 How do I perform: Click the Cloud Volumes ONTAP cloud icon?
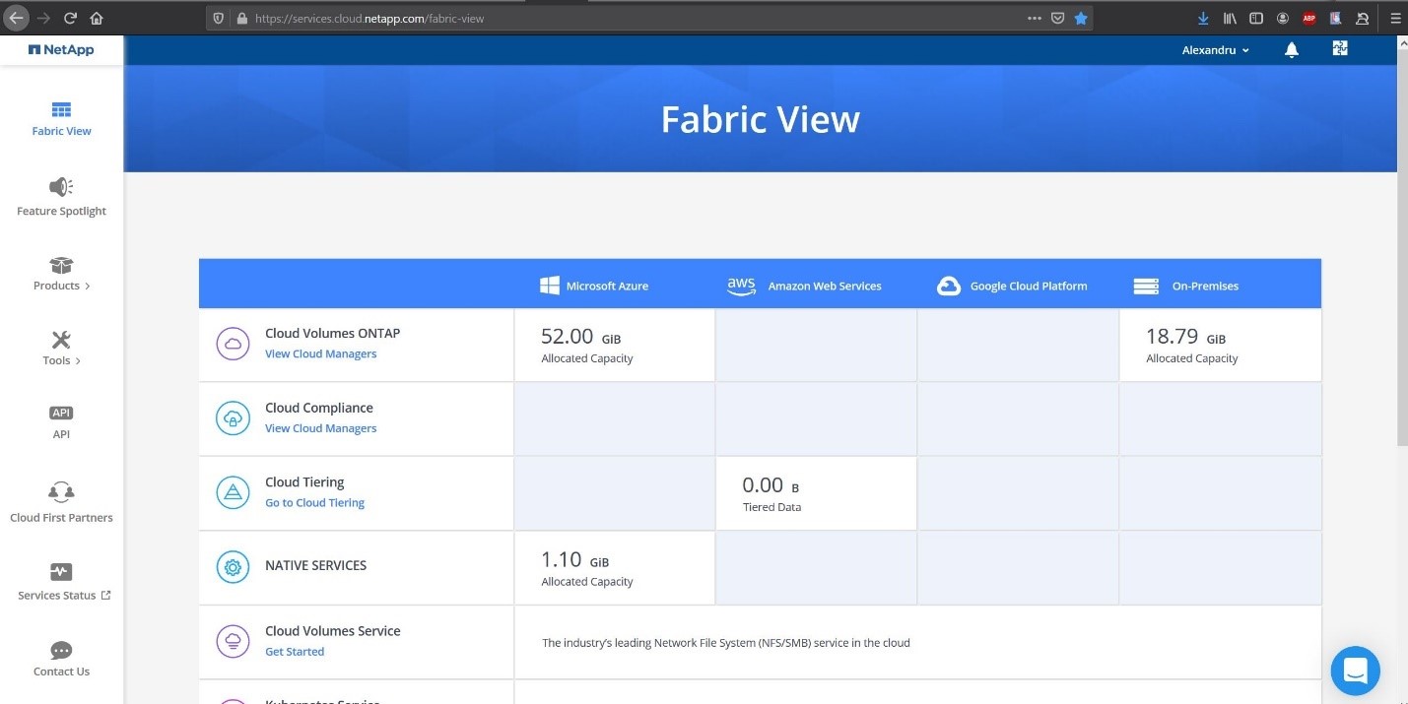233,344
